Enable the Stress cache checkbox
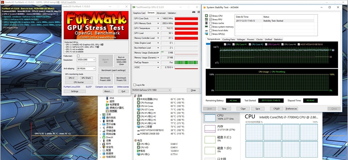 [x=211, y=23]
